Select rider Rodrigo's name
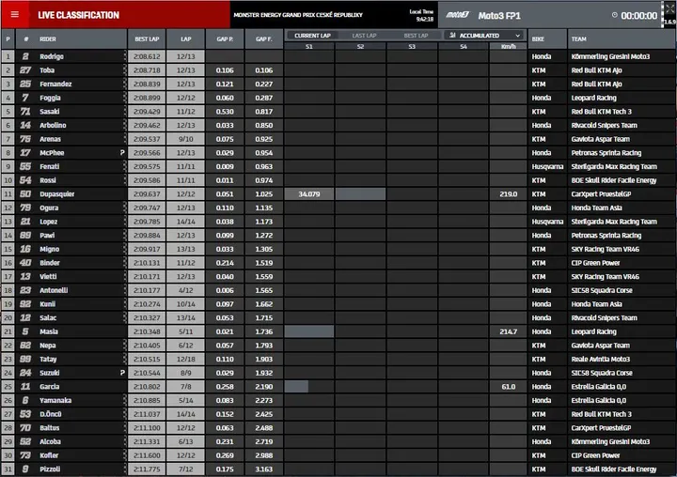 coord(52,56)
